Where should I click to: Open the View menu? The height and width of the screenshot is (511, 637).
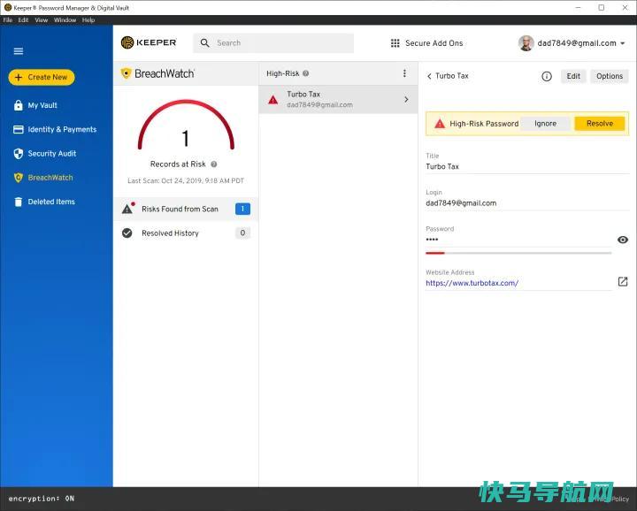click(x=41, y=19)
